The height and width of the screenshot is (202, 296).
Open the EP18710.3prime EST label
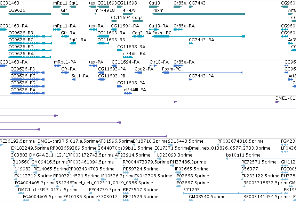click(x=150, y=141)
